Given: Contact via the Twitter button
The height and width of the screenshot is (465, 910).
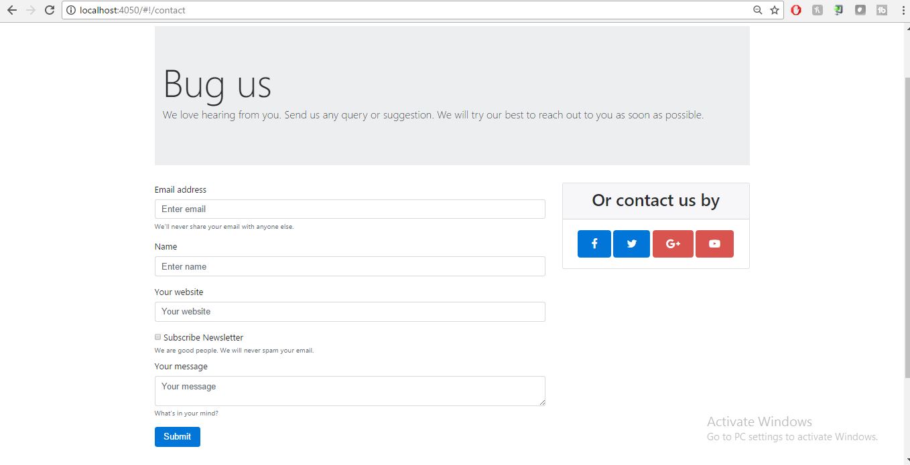Looking at the screenshot, I should pos(631,244).
